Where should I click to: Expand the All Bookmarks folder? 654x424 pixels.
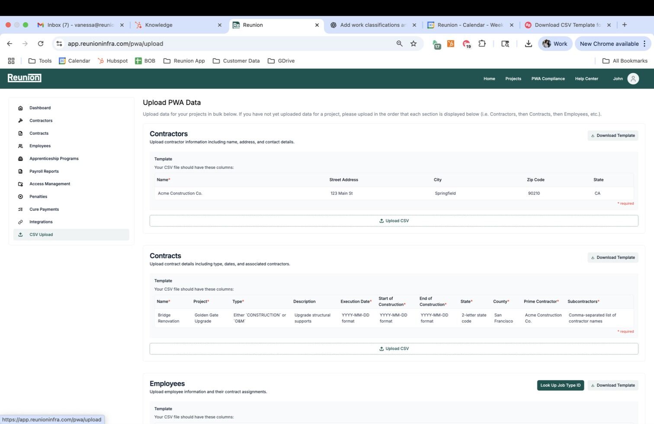(x=625, y=61)
